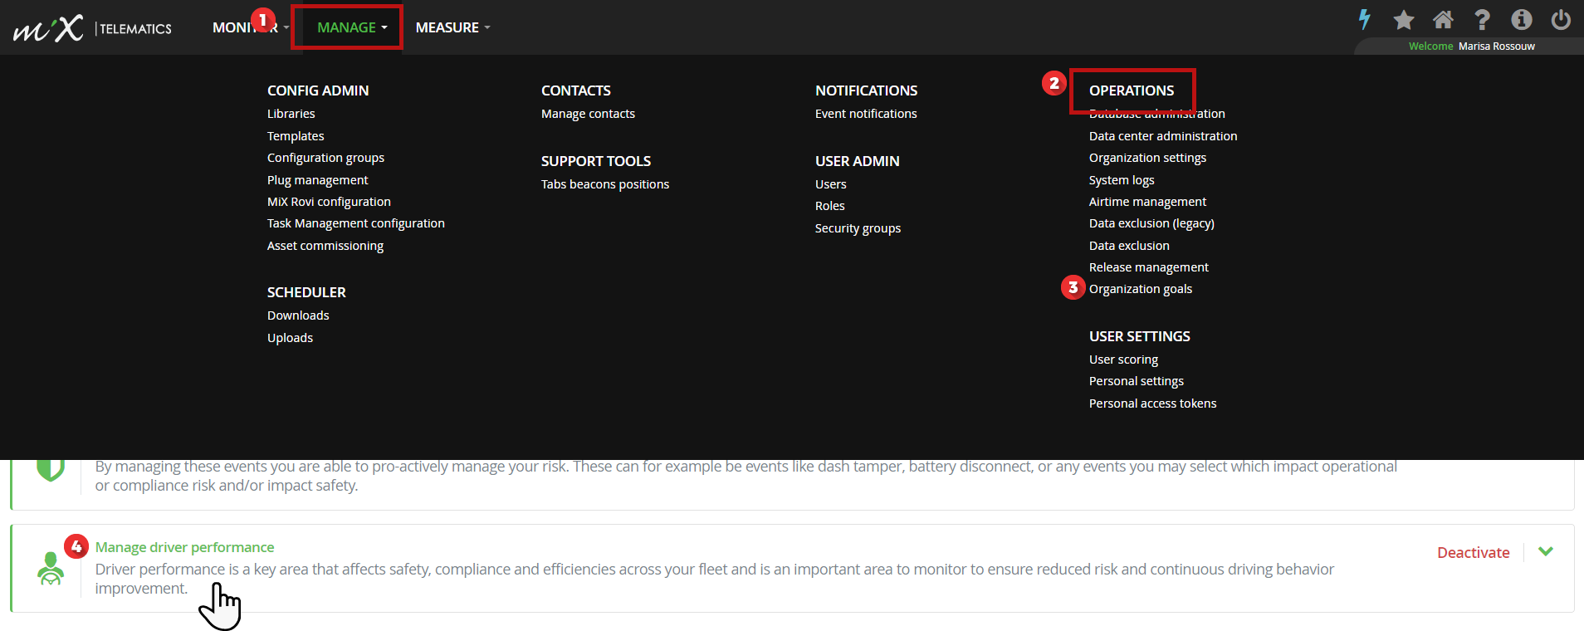Open Data center administration
This screenshot has width=1584, height=631.
point(1163,136)
